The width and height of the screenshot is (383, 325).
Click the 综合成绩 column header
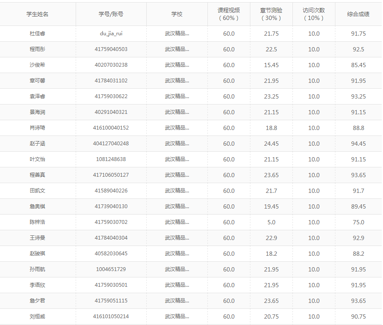pyautogui.click(x=358, y=14)
